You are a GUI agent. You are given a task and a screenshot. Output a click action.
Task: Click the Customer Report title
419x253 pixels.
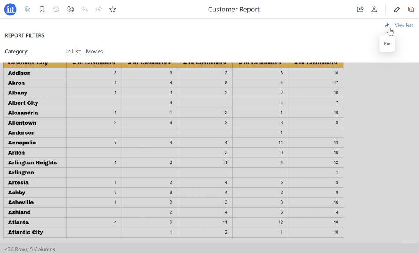pos(234,9)
